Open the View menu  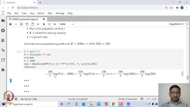click(x=24, y=13)
